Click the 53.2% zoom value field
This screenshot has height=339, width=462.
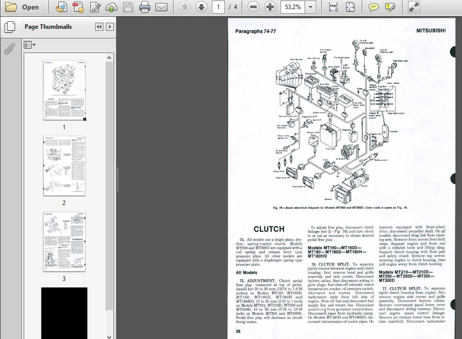pyautogui.click(x=293, y=7)
